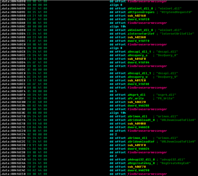Click findbrowserormessenger on the 00416C50 row

click(147, 174)
